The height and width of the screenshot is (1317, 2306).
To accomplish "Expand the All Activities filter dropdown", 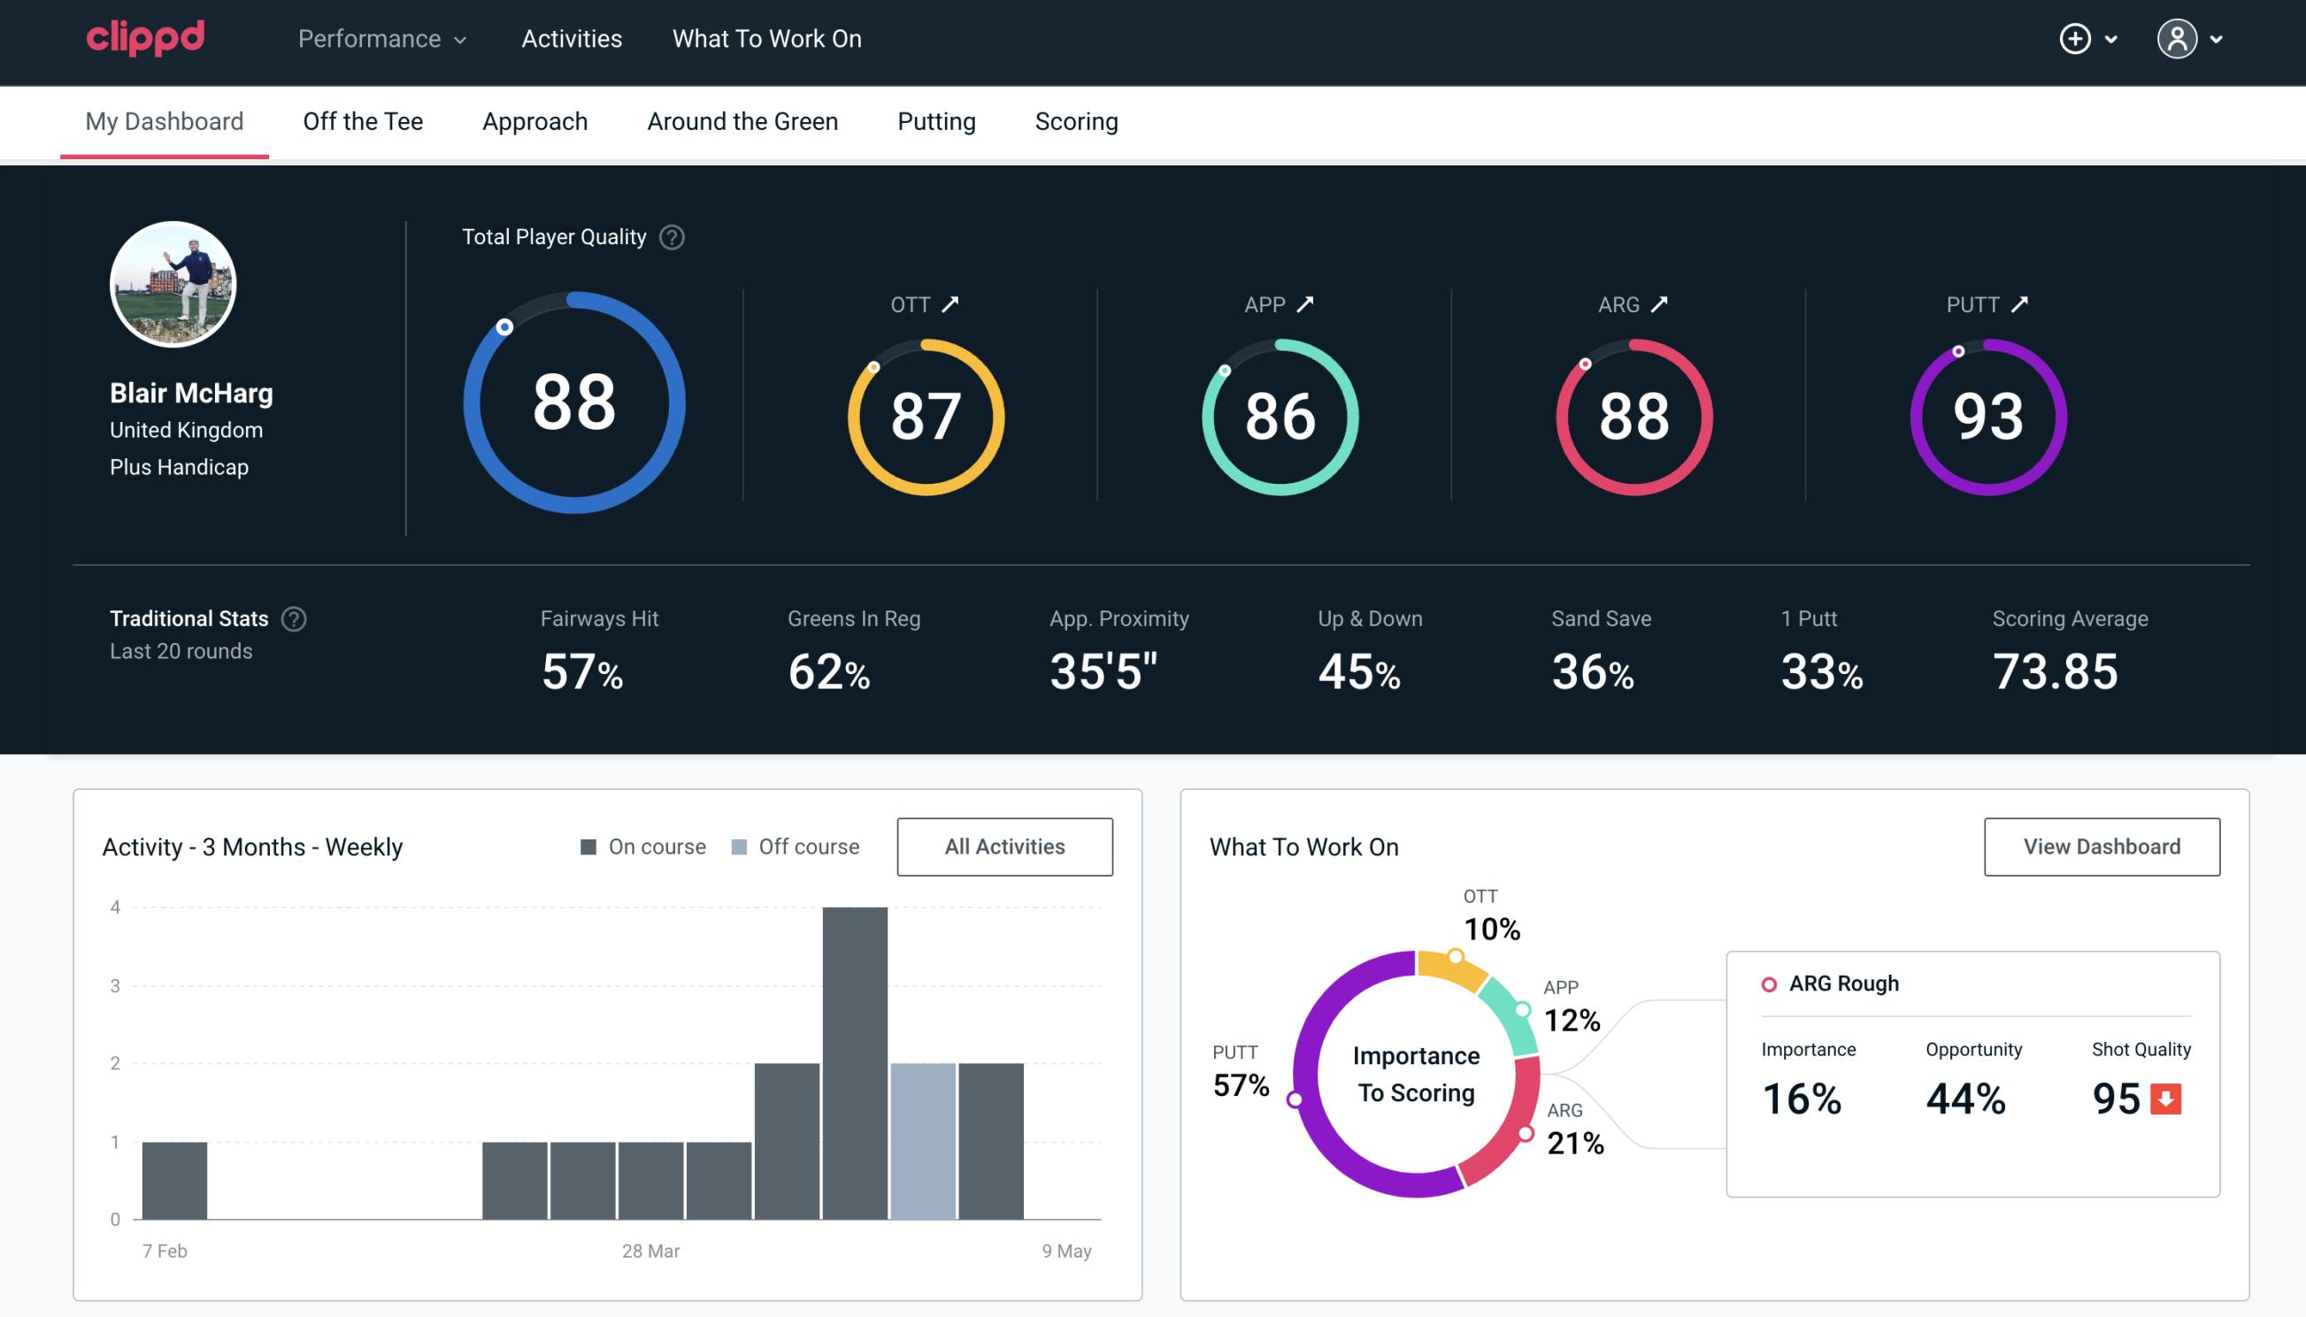I will point(1004,846).
